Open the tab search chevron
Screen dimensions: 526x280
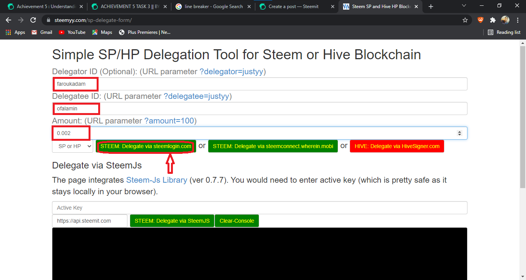(x=464, y=6)
